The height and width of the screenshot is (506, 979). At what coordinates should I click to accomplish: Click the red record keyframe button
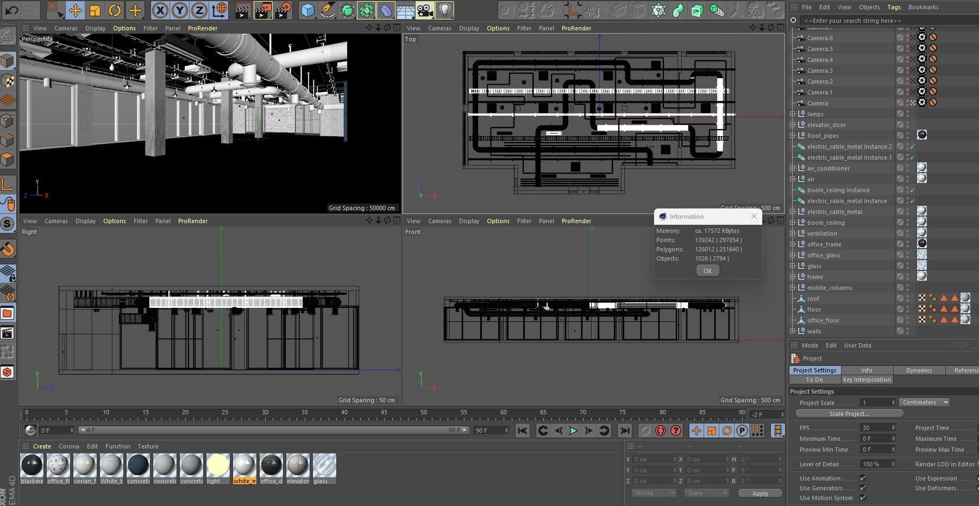(661, 431)
